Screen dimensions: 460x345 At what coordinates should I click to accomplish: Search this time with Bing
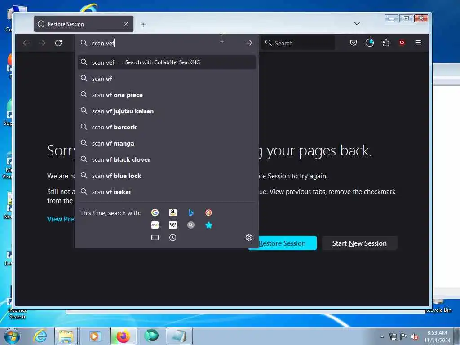[x=191, y=212]
